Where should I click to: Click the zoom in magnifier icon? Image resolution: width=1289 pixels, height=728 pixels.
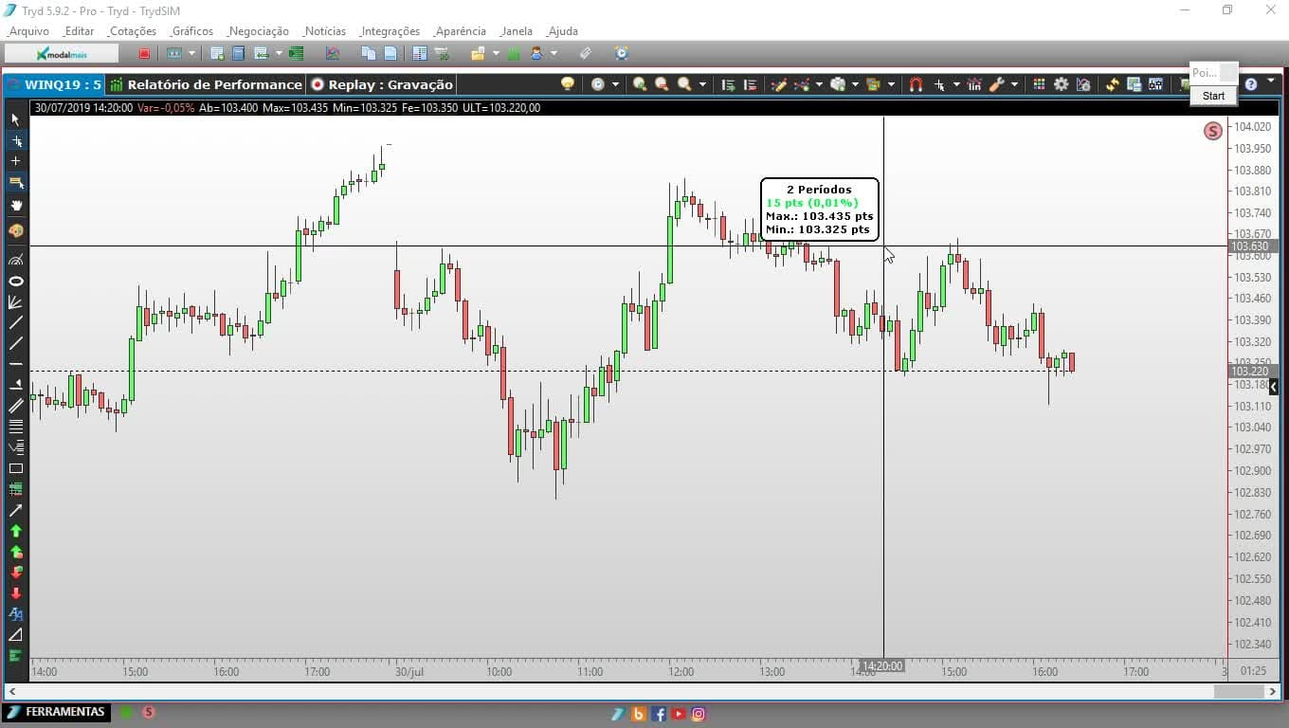(640, 84)
